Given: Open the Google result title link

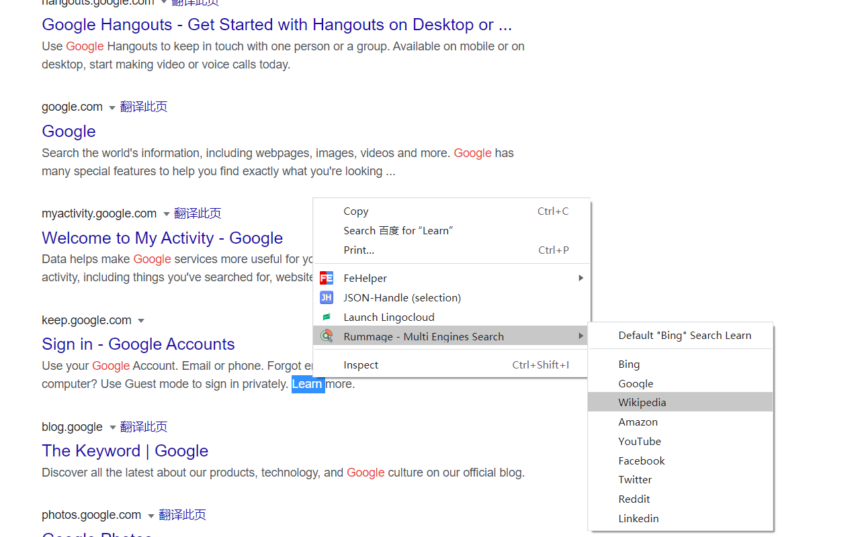Looking at the screenshot, I should point(69,131).
